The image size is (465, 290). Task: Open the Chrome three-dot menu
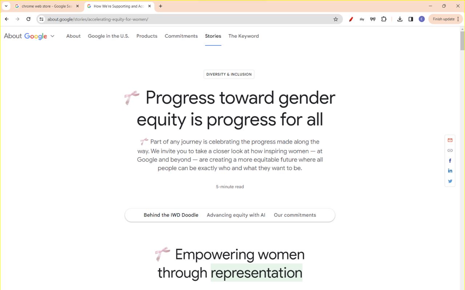point(458,19)
